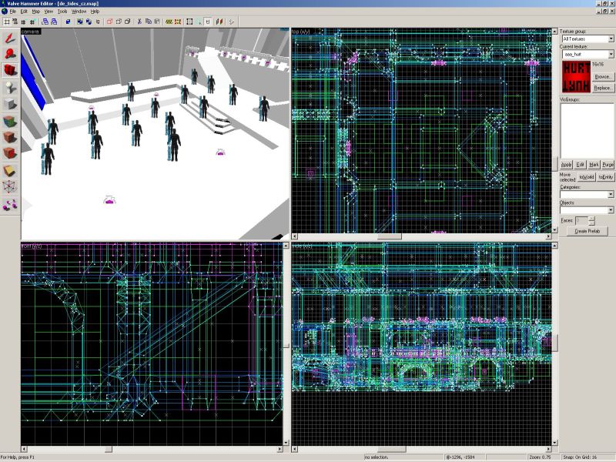The height and width of the screenshot is (462, 616).
Task: Toggle the grid display button
Action: pos(5,22)
